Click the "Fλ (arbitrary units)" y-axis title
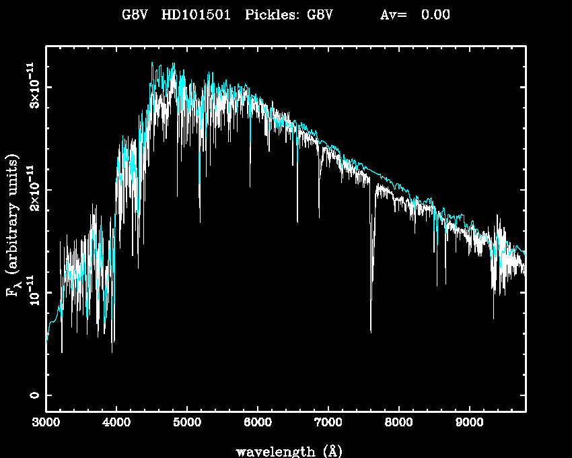Image resolution: width=572 pixels, height=458 pixels. point(13,229)
